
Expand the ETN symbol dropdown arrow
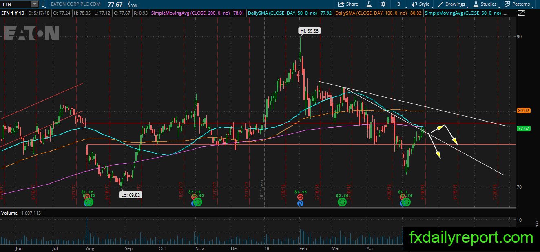(35, 4)
